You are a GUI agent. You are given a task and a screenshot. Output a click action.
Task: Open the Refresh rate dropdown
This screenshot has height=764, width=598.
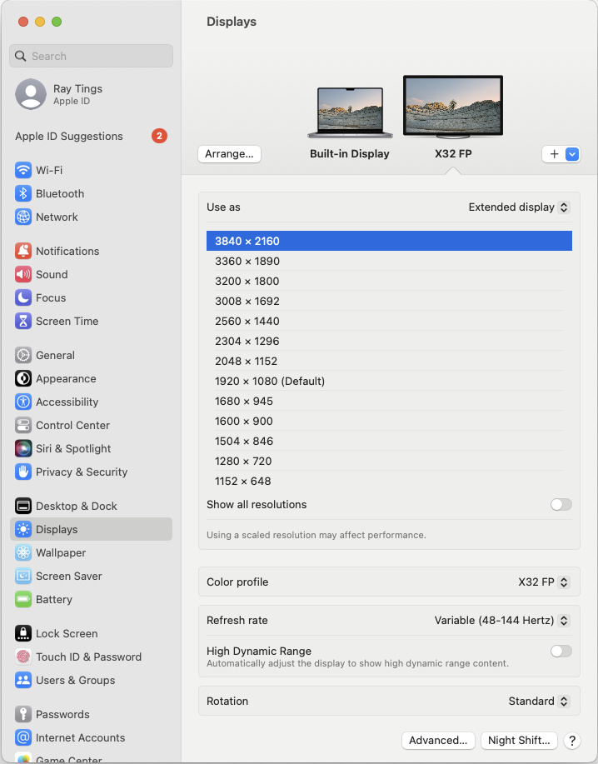coord(501,620)
